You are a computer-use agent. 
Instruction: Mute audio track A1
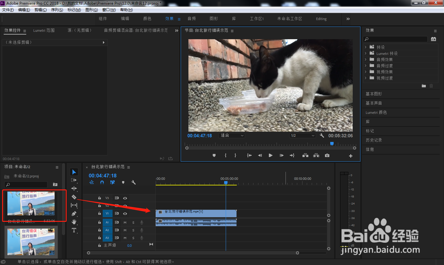pyautogui.click(x=125, y=222)
